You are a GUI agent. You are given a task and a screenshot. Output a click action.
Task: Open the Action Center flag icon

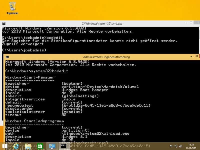pyautogui.click(x=171, y=146)
